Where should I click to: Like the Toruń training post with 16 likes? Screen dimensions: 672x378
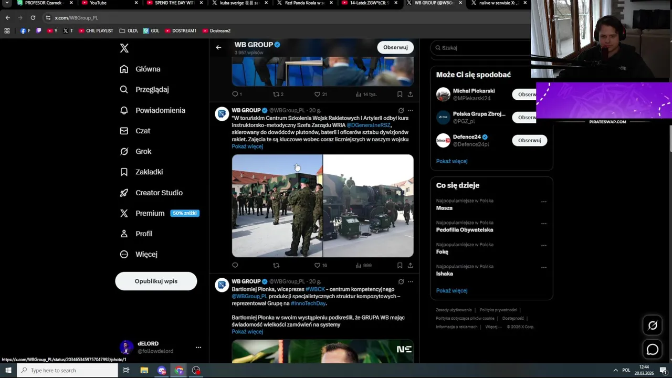320,265
